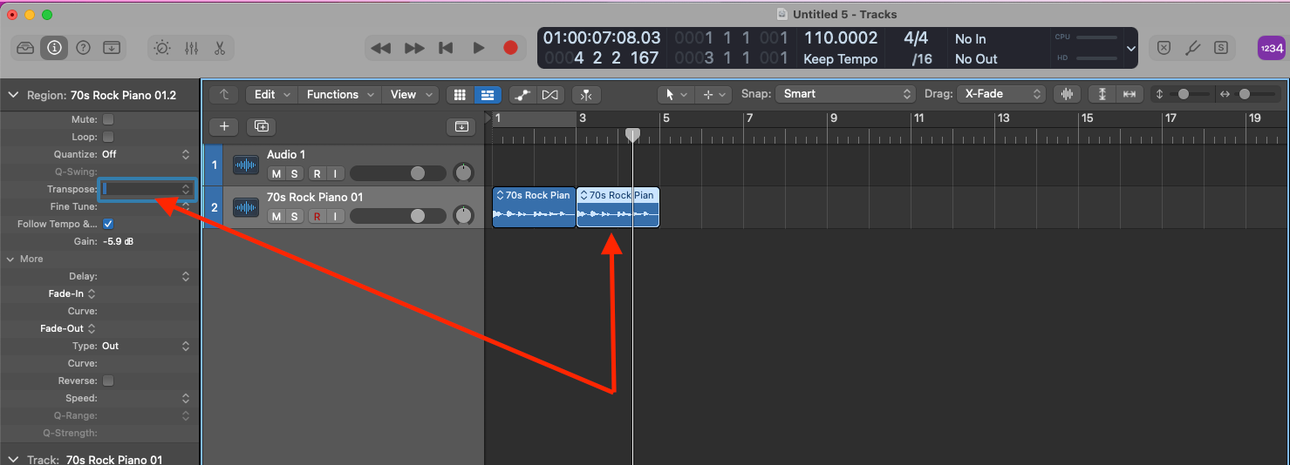Adjust the horizontal zoom slider

[1245, 94]
